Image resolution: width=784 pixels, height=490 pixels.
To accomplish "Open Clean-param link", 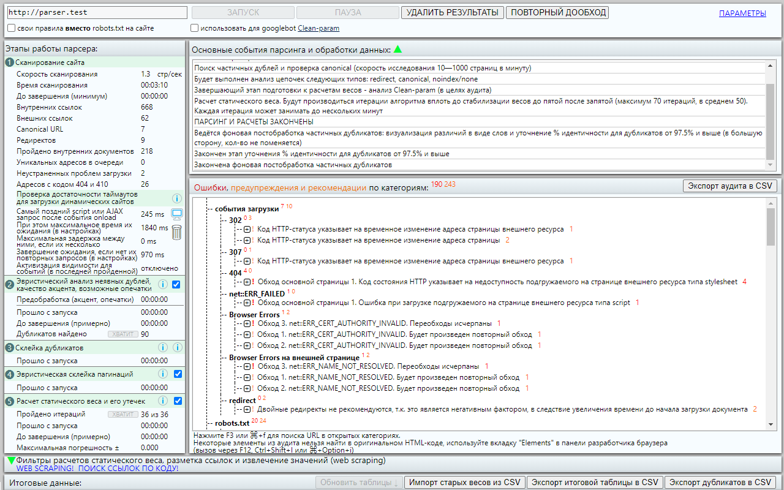I will coord(318,28).
